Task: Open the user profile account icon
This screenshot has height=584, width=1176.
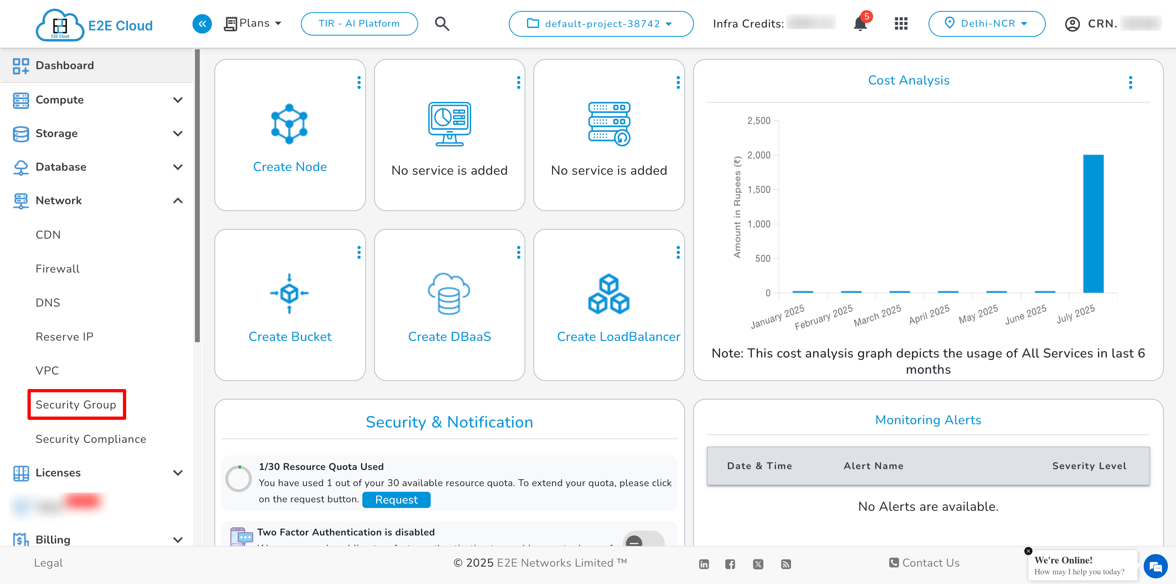Action: pos(1072,23)
